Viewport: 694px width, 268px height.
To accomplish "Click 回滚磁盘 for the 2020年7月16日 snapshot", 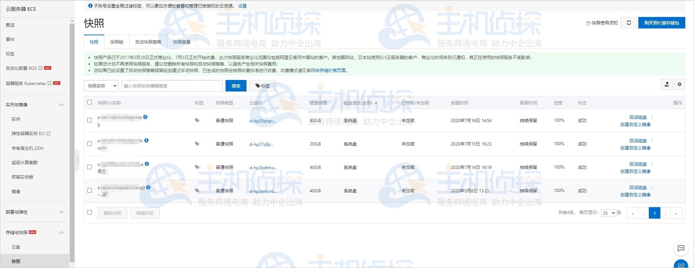I will click(638, 117).
